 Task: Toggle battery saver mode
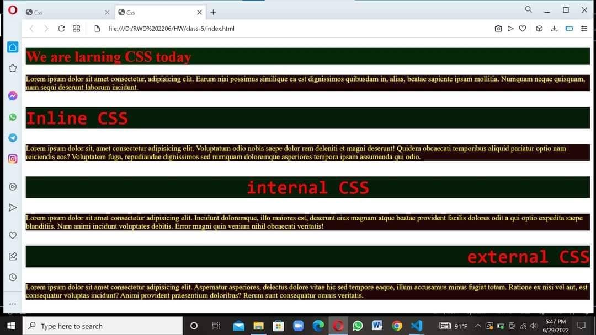point(569,28)
